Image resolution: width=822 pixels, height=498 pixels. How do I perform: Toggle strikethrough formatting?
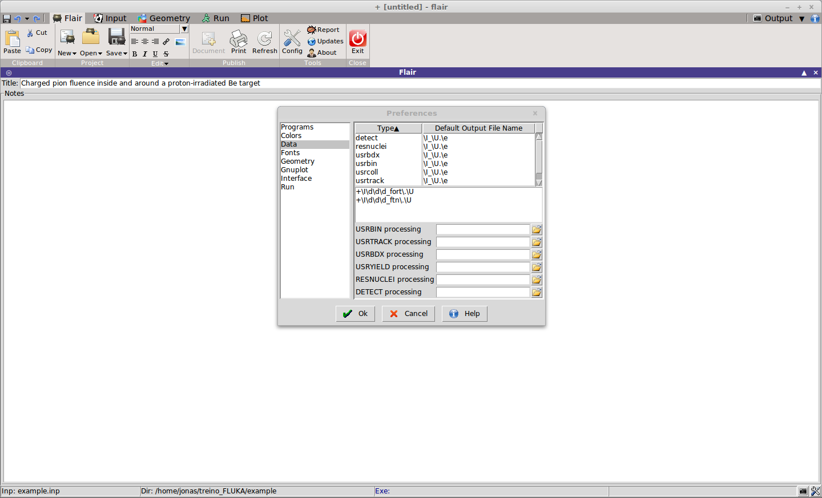pos(166,54)
